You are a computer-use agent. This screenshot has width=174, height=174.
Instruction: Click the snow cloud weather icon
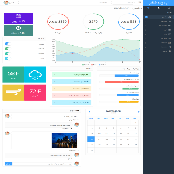[35, 75]
